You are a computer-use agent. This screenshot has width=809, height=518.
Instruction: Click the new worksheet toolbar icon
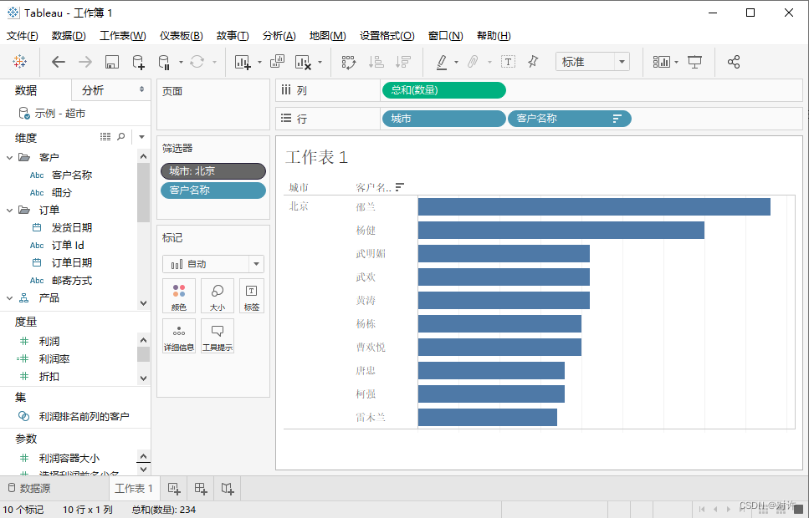[x=243, y=63]
